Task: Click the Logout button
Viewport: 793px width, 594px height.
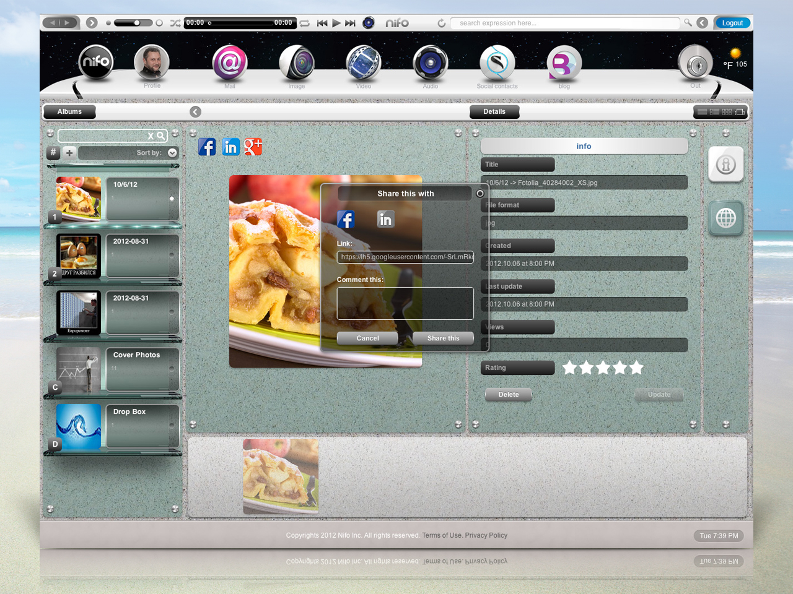Action: (x=732, y=23)
